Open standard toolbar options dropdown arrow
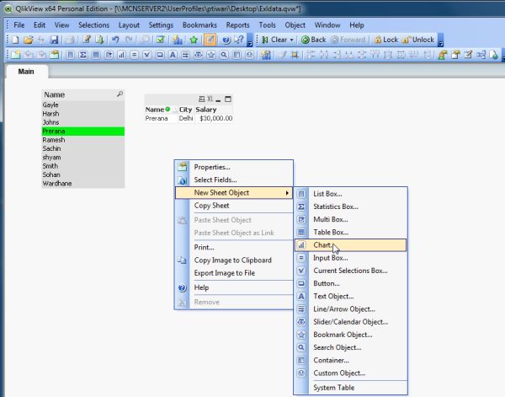This screenshot has width=505, height=397. pos(250,40)
